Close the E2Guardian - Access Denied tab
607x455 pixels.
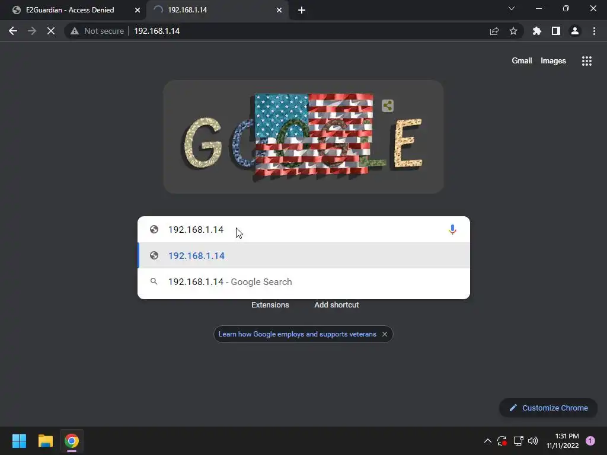point(138,10)
